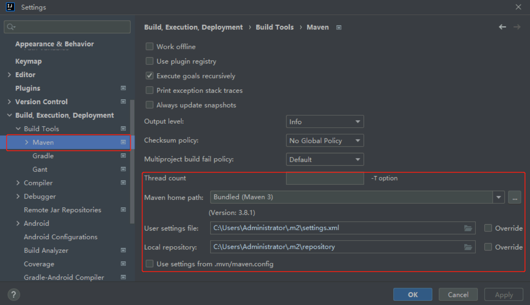The height and width of the screenshot is (305, 530).
Task: Open the help question mark button
Action: 14,295
